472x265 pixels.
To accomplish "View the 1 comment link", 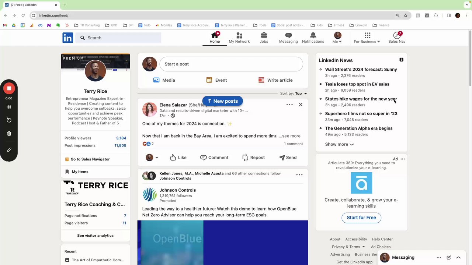I will pyautogui.click(x=293, y=144).
